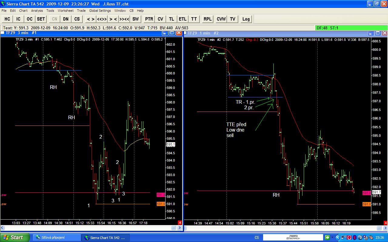Click the HC toolbar button
The height and width of the screenshot is (242, 388).
[x=7, y=19]
